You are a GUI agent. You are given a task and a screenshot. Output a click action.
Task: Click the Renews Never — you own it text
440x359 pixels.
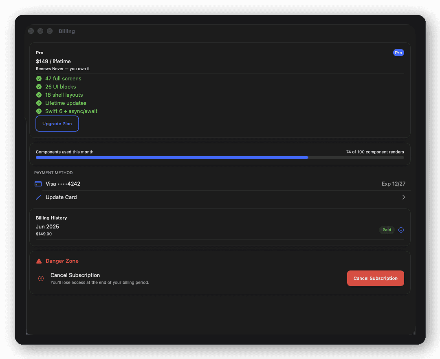click(63, 69)
